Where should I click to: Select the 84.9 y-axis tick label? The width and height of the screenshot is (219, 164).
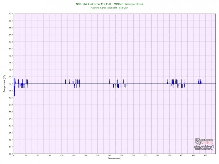click(x=11, y=35)
